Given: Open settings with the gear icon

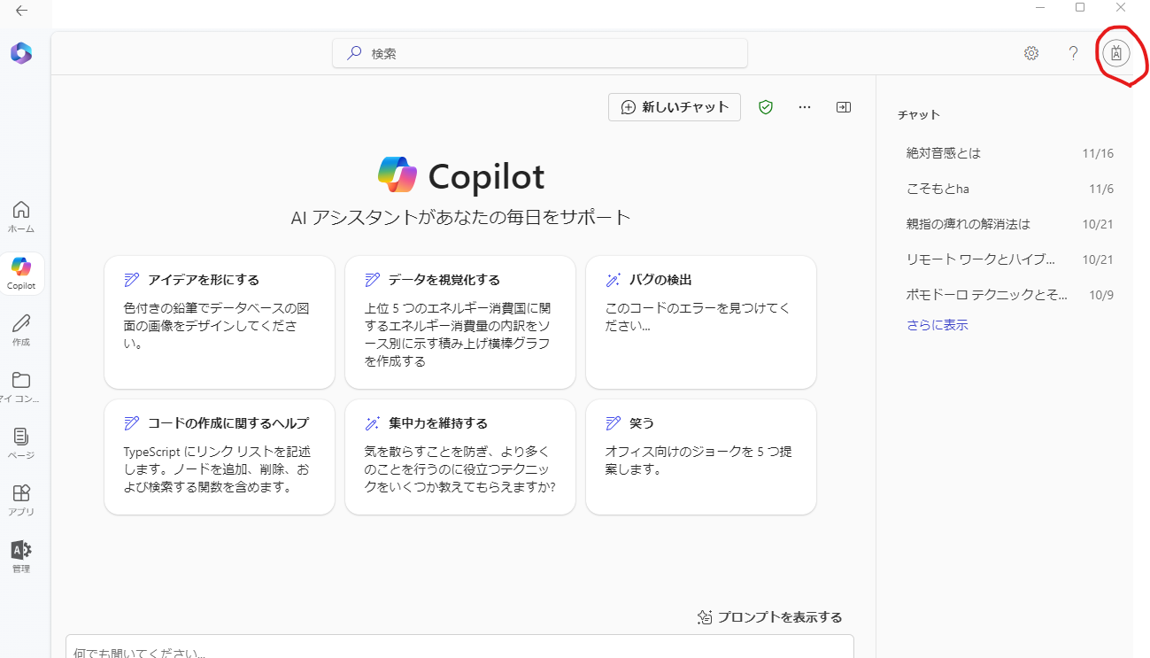Looking at the screenshot, I should tap(1030, 53).
